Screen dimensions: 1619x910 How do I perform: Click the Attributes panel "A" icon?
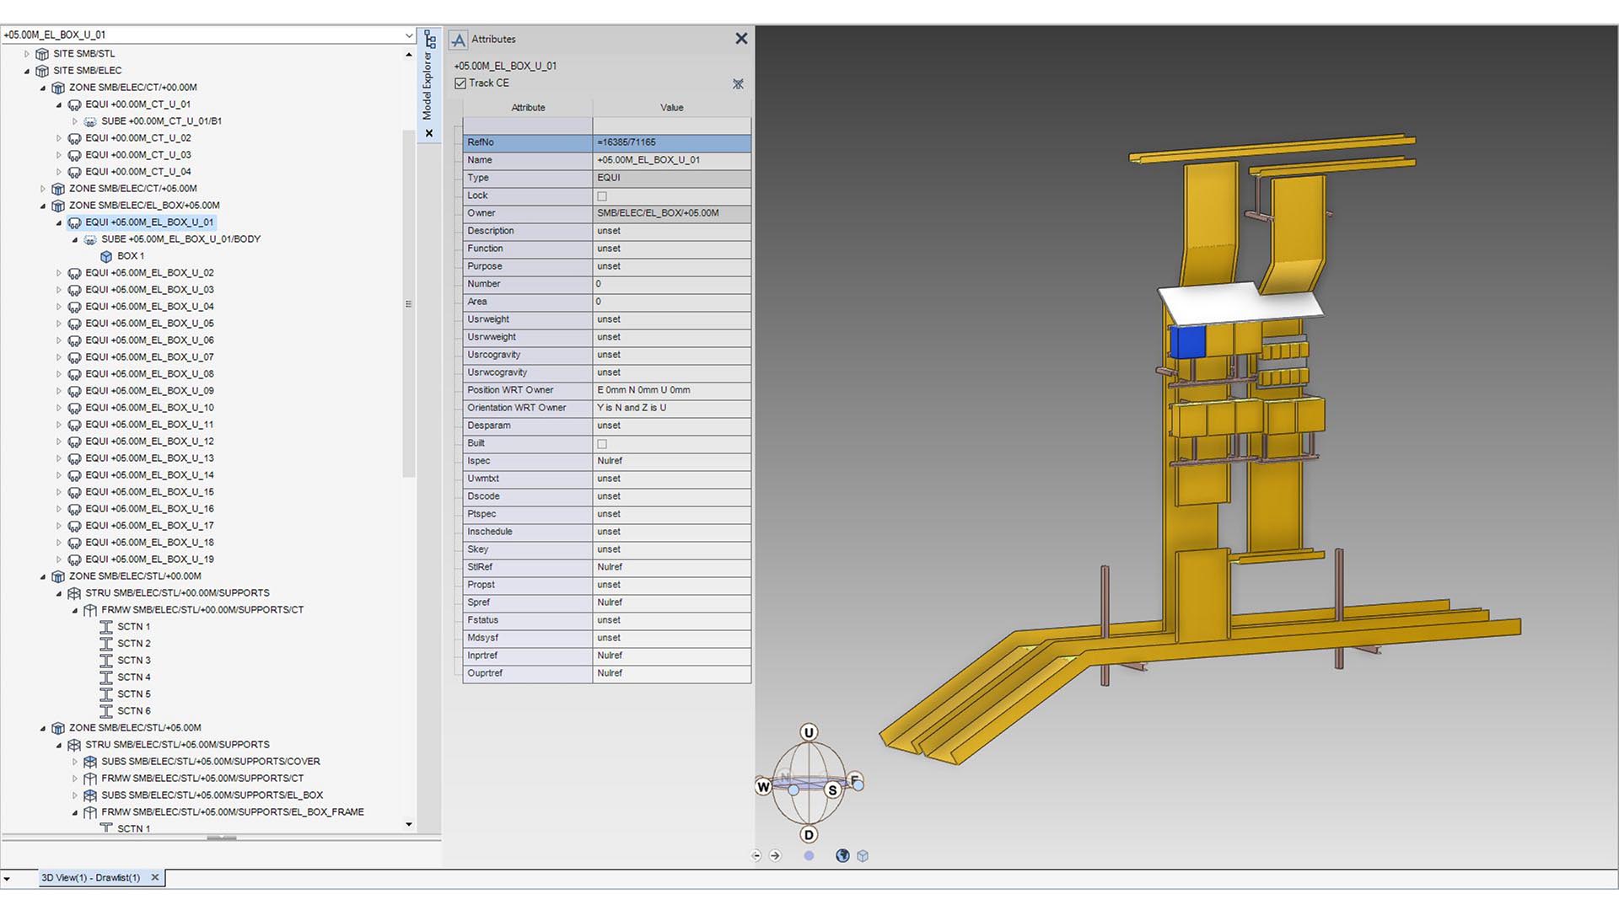(x=459, y=39)
